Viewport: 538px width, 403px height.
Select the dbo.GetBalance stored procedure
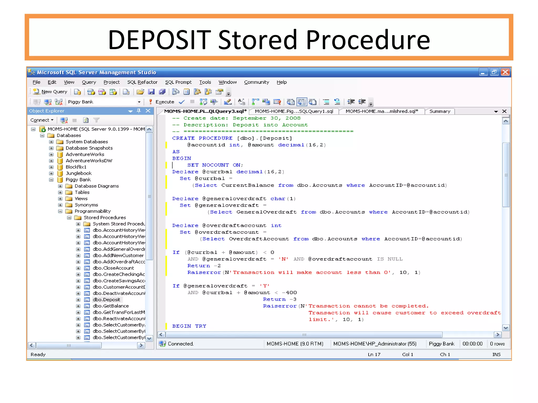(111, 306)
